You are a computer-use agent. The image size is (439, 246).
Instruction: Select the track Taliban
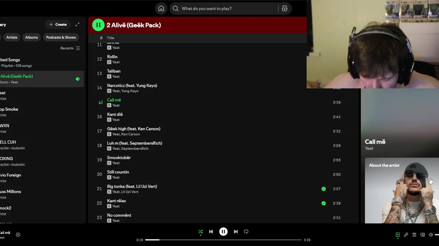click(x=114, y=71)
